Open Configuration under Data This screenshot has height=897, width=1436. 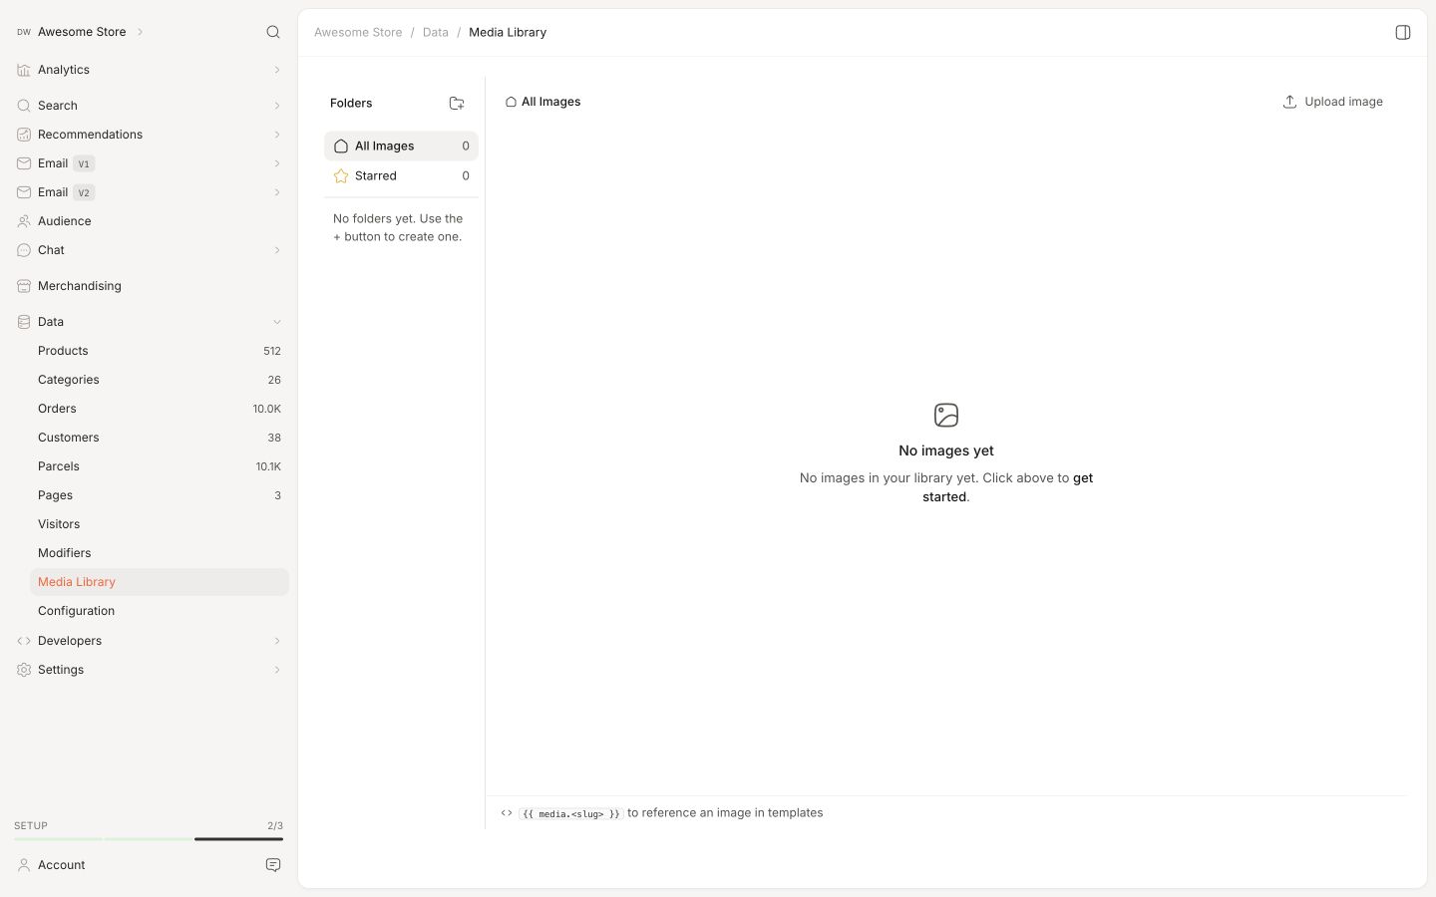coord(159,611)
